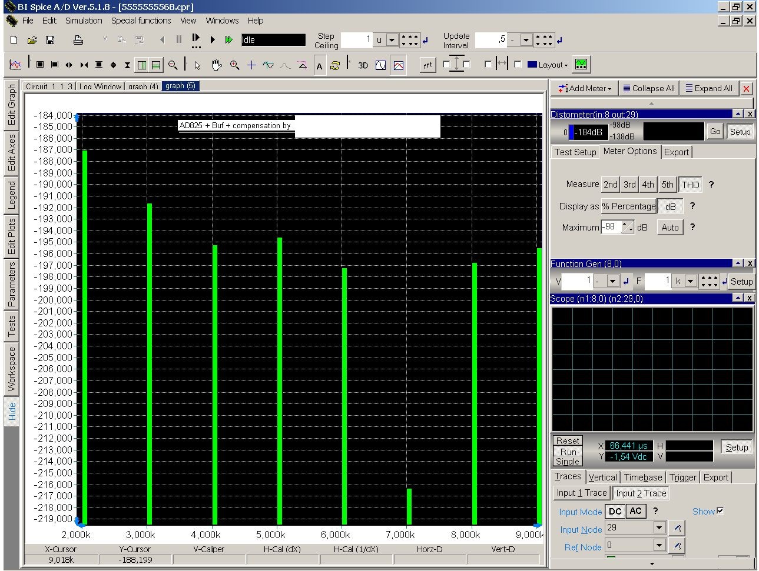Select AC input mode
Image resolution: width=759 pixels, height=571 pixels.
[x=635, y=512]
